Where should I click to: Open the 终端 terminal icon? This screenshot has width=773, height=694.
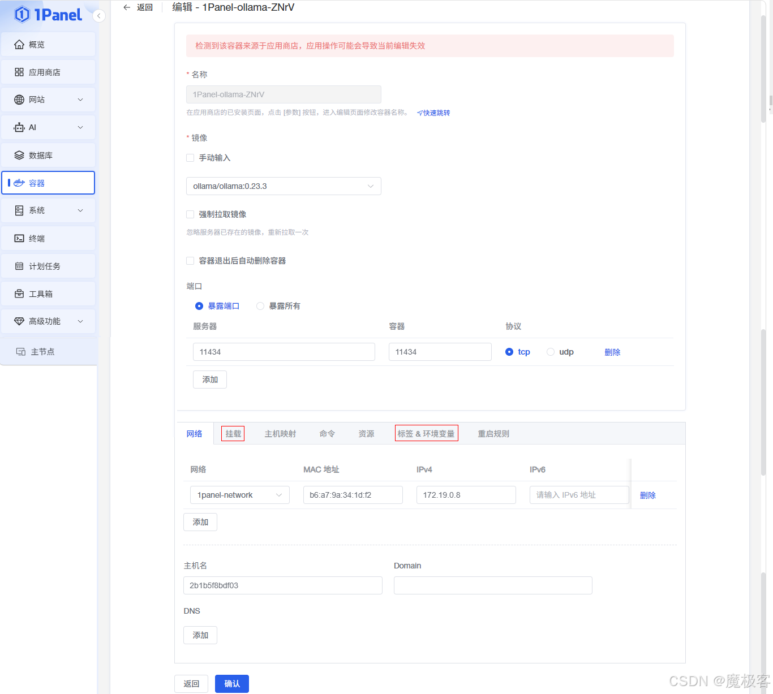click(x=19, y=239)
